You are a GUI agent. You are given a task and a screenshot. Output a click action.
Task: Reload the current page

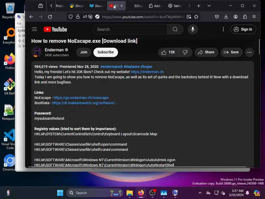point(50,17)
